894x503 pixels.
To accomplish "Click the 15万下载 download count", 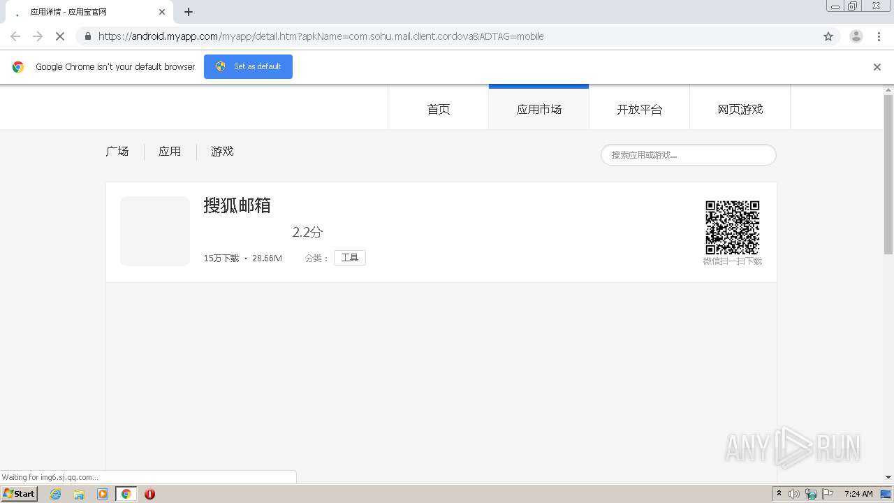I will pos(221,258).
